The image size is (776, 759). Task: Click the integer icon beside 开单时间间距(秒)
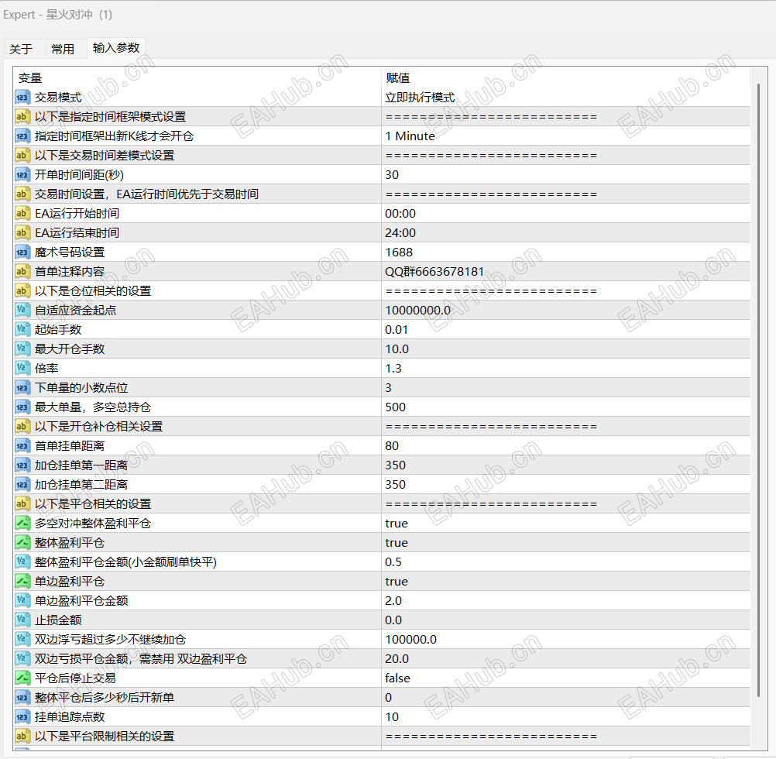point(22,175)
